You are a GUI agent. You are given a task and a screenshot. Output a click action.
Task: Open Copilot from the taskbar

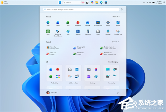92,2
